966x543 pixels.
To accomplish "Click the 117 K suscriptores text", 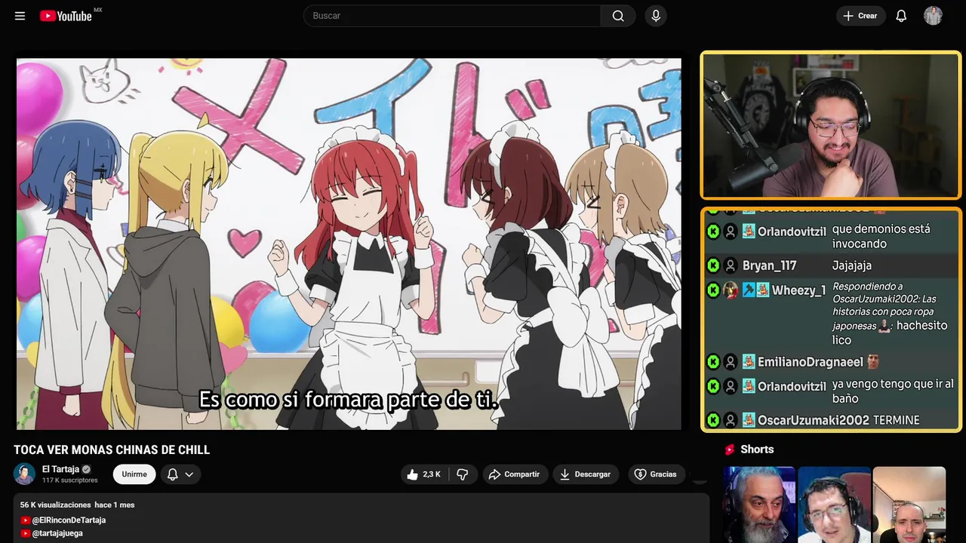I will 70,480.
